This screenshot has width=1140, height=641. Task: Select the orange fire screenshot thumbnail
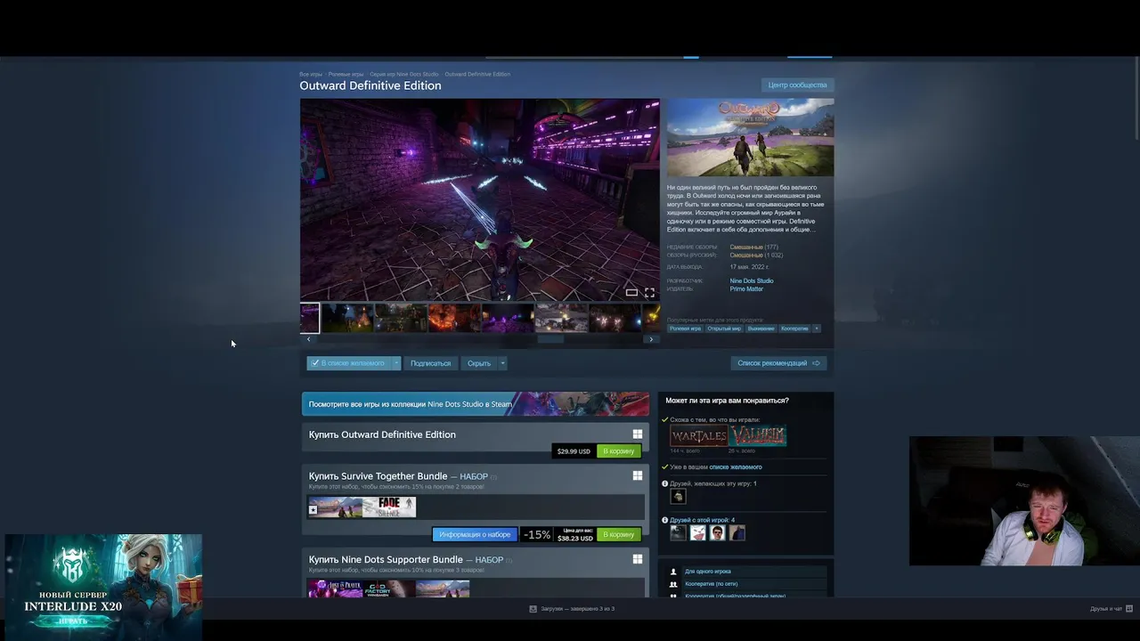(454, 318)
